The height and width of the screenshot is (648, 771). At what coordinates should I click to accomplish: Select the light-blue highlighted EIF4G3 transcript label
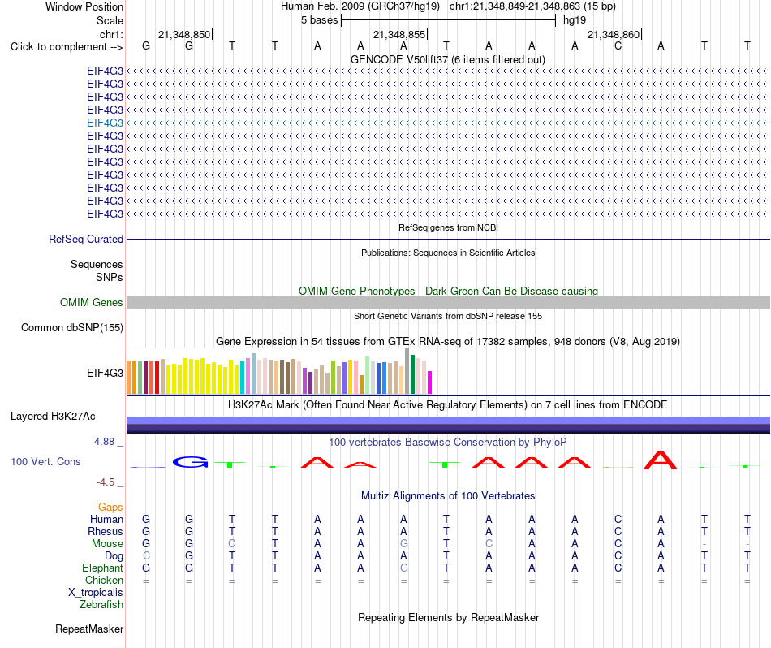click(105, 123)
